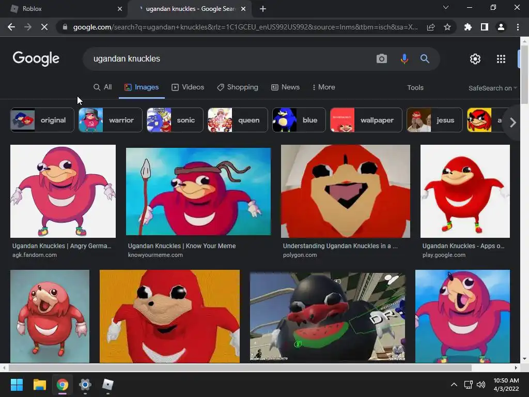
Task: Expand the SafeSearch on dropdown
Action: point(492,88)
